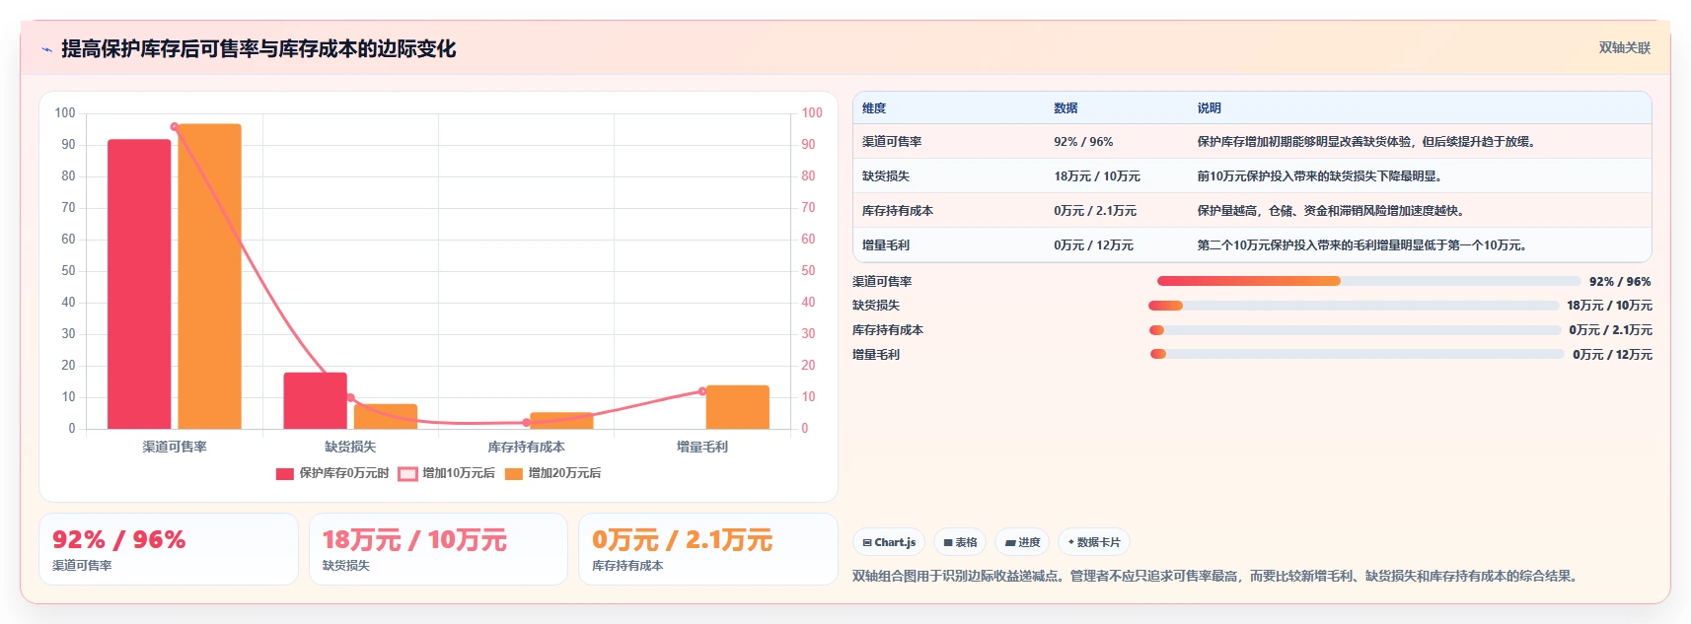This screenshot has width=1691, height=624.
Task: Click the 92% / 96% table cell
Action: (x=1083, y=142)
